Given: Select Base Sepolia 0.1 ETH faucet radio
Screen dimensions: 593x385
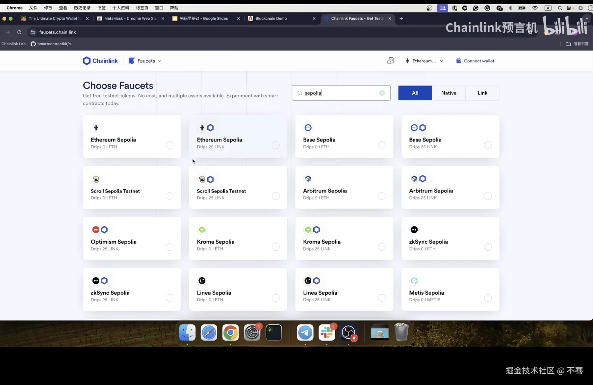Looking at the screenshot, I should 382,145.
